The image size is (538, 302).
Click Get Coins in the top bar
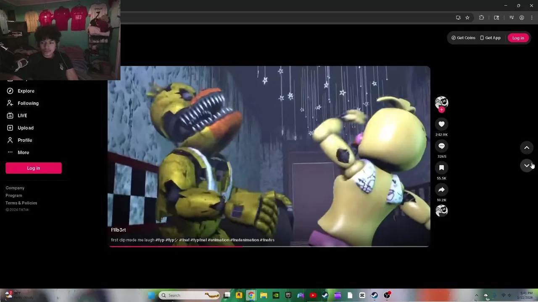pyautogui.click(x=463, y=38)
